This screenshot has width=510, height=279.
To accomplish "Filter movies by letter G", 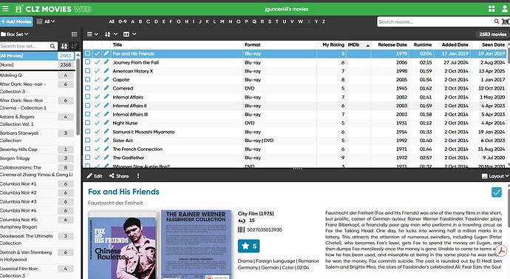I will [x=178, y=21].
